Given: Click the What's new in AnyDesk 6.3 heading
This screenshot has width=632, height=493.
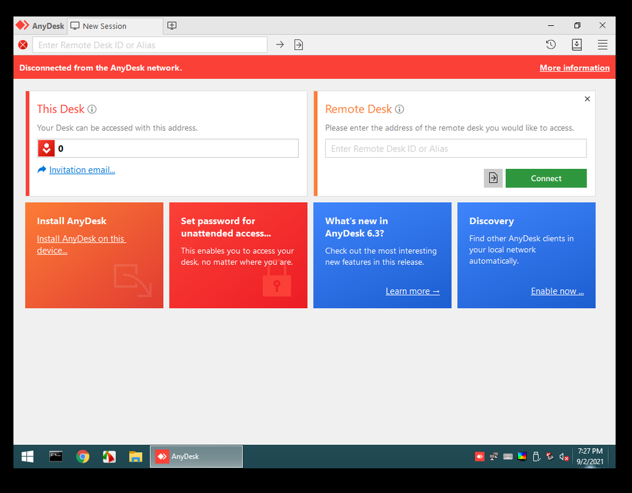Looking at the screenshot, I should (x=356, y=227).
